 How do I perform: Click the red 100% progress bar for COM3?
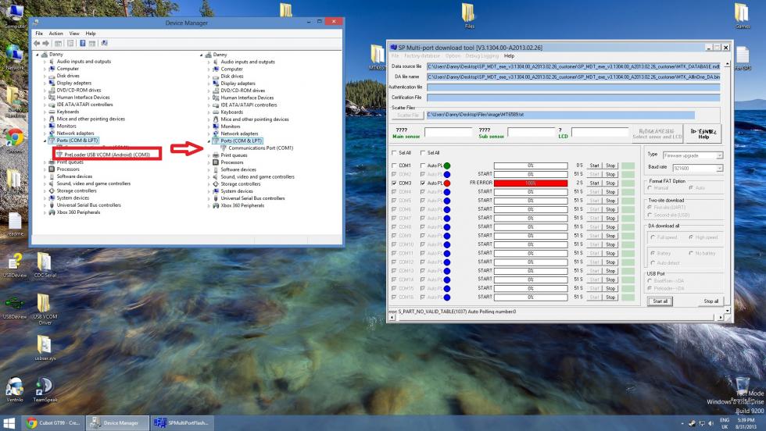pyautogui.click(x=531, y=183)
